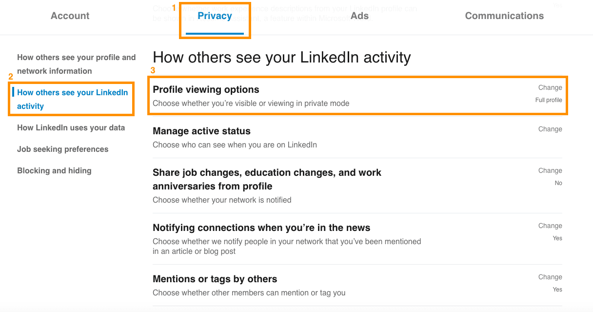Screen dimensions: 593x312
Task: Click the 'No' value for job changes sharing
Action: (558, 183)
